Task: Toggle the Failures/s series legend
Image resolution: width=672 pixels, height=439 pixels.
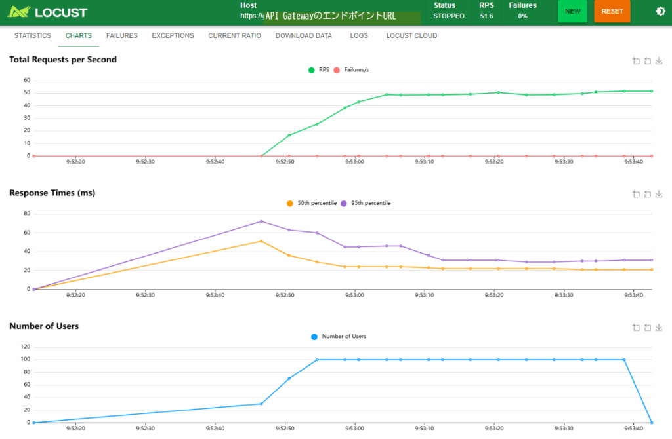Action: [x=351, y=70]
